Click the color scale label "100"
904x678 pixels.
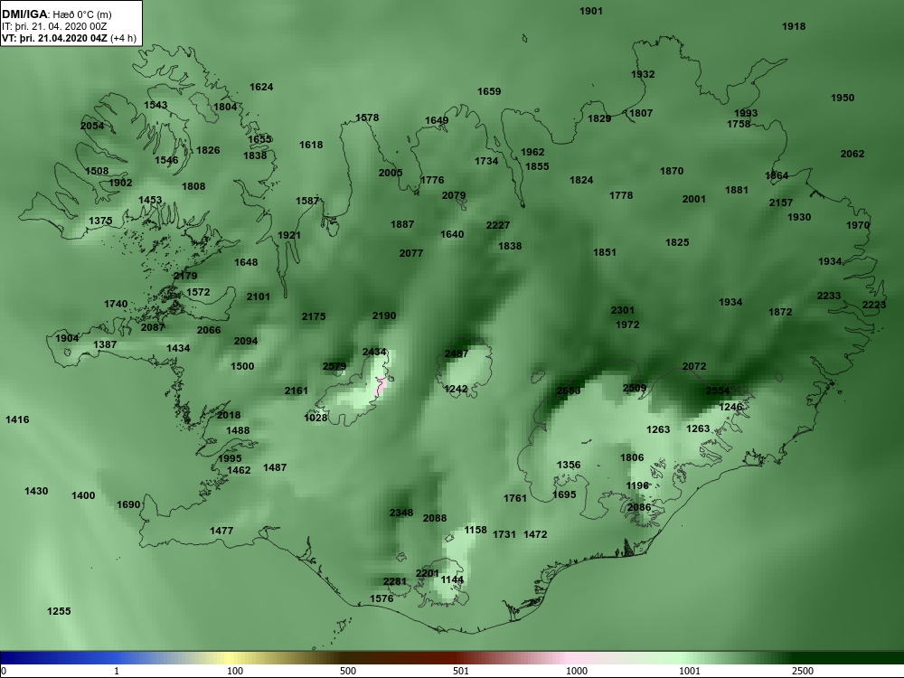(x=235, y=671)
